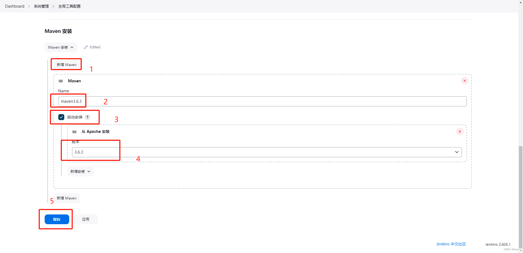Save configuration with 保存 button
This screenshot has height=253, width=523.
(57, 219)
